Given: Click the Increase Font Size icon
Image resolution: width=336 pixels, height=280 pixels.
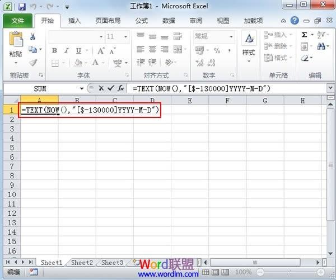Looking at the screenshot, I should (x=101, y=51).
